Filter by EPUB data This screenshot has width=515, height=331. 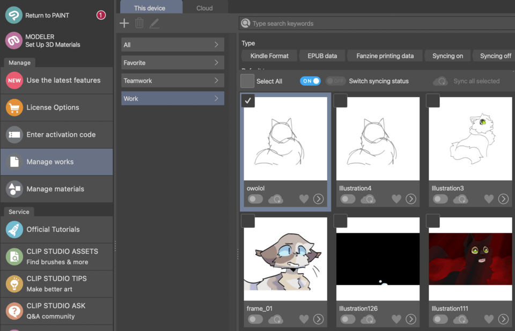322,56
